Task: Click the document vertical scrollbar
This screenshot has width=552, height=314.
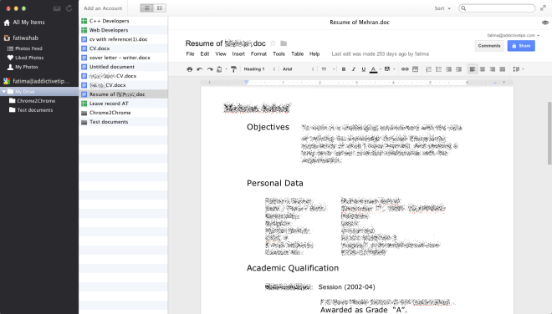Action: 549,133
